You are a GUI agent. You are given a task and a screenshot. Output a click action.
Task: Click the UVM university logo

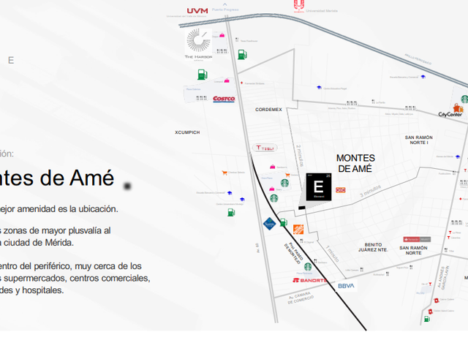coord(197,11)
